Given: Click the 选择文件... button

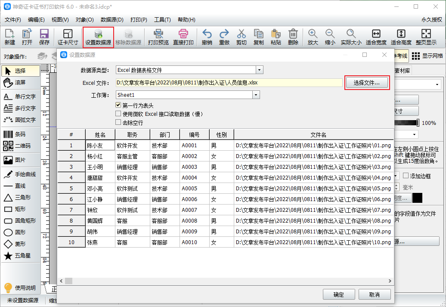Looking at the screenshot, I should [x=367, y=83].
